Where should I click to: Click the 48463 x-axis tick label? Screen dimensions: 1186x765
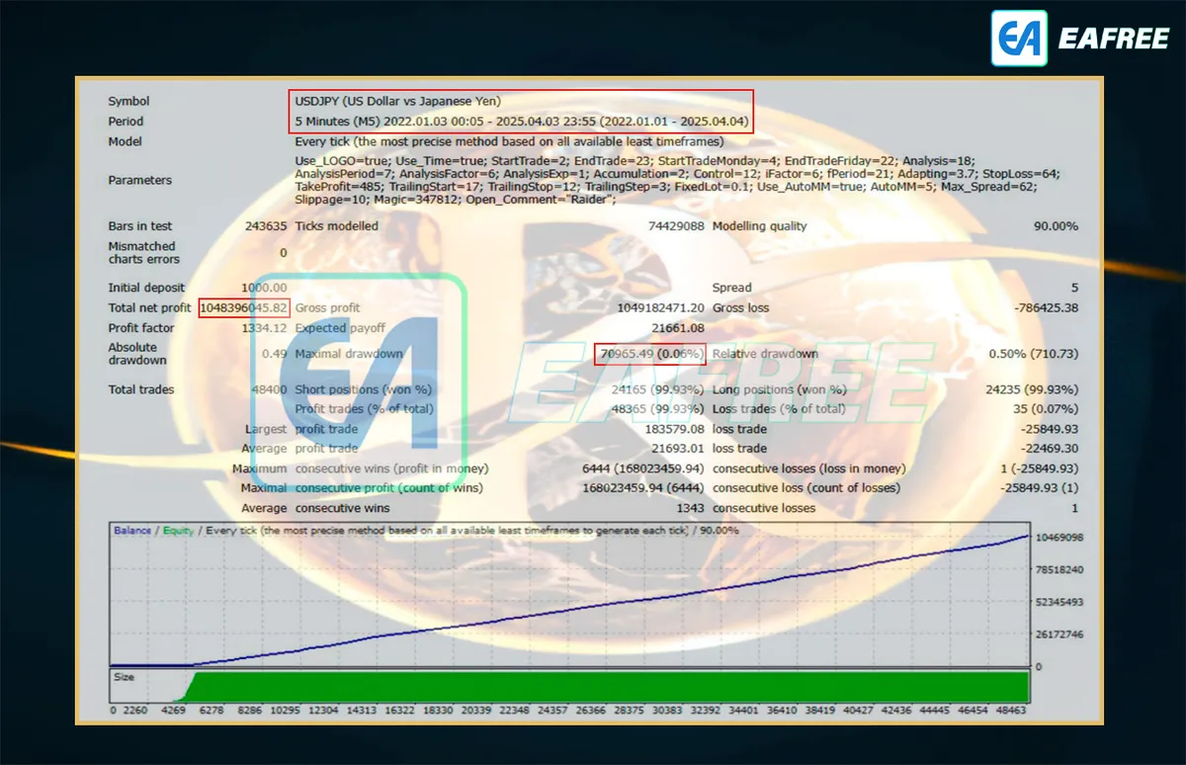coord(1011,710)
